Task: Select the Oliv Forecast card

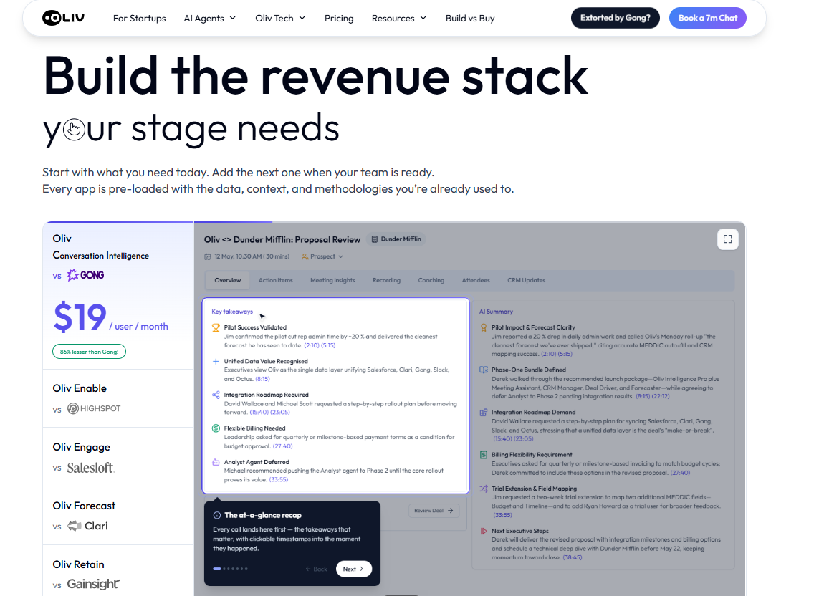Action: point(118,516)
